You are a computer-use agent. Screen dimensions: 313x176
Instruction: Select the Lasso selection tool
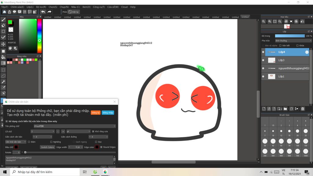click(3, 76)
